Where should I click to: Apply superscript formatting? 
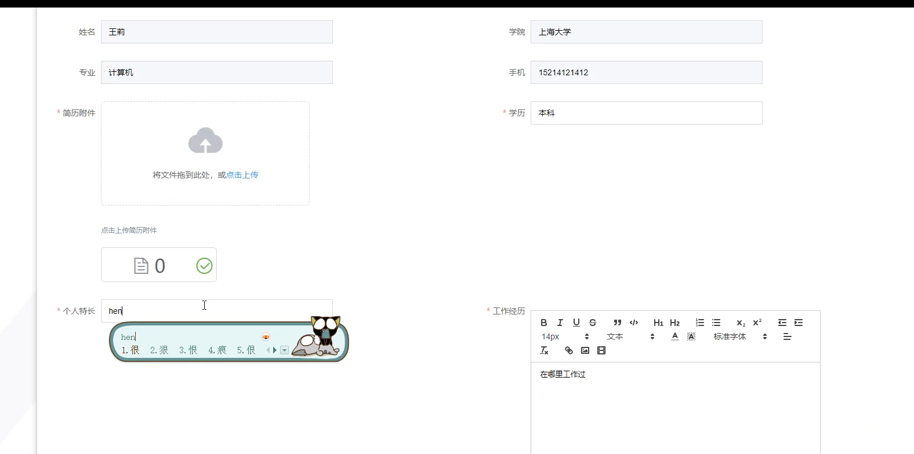(x=757, y=323)
